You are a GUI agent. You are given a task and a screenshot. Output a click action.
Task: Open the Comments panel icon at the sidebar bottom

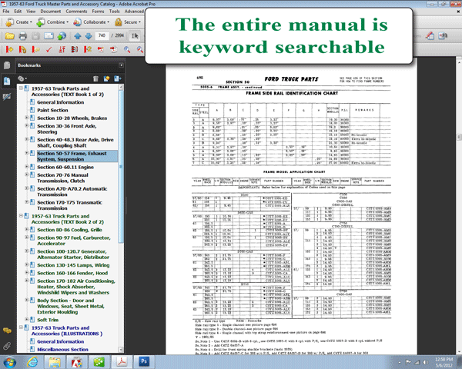[7, 331]
